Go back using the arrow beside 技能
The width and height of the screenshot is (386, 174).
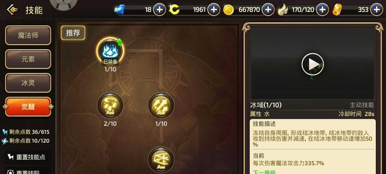pos(12,10)
